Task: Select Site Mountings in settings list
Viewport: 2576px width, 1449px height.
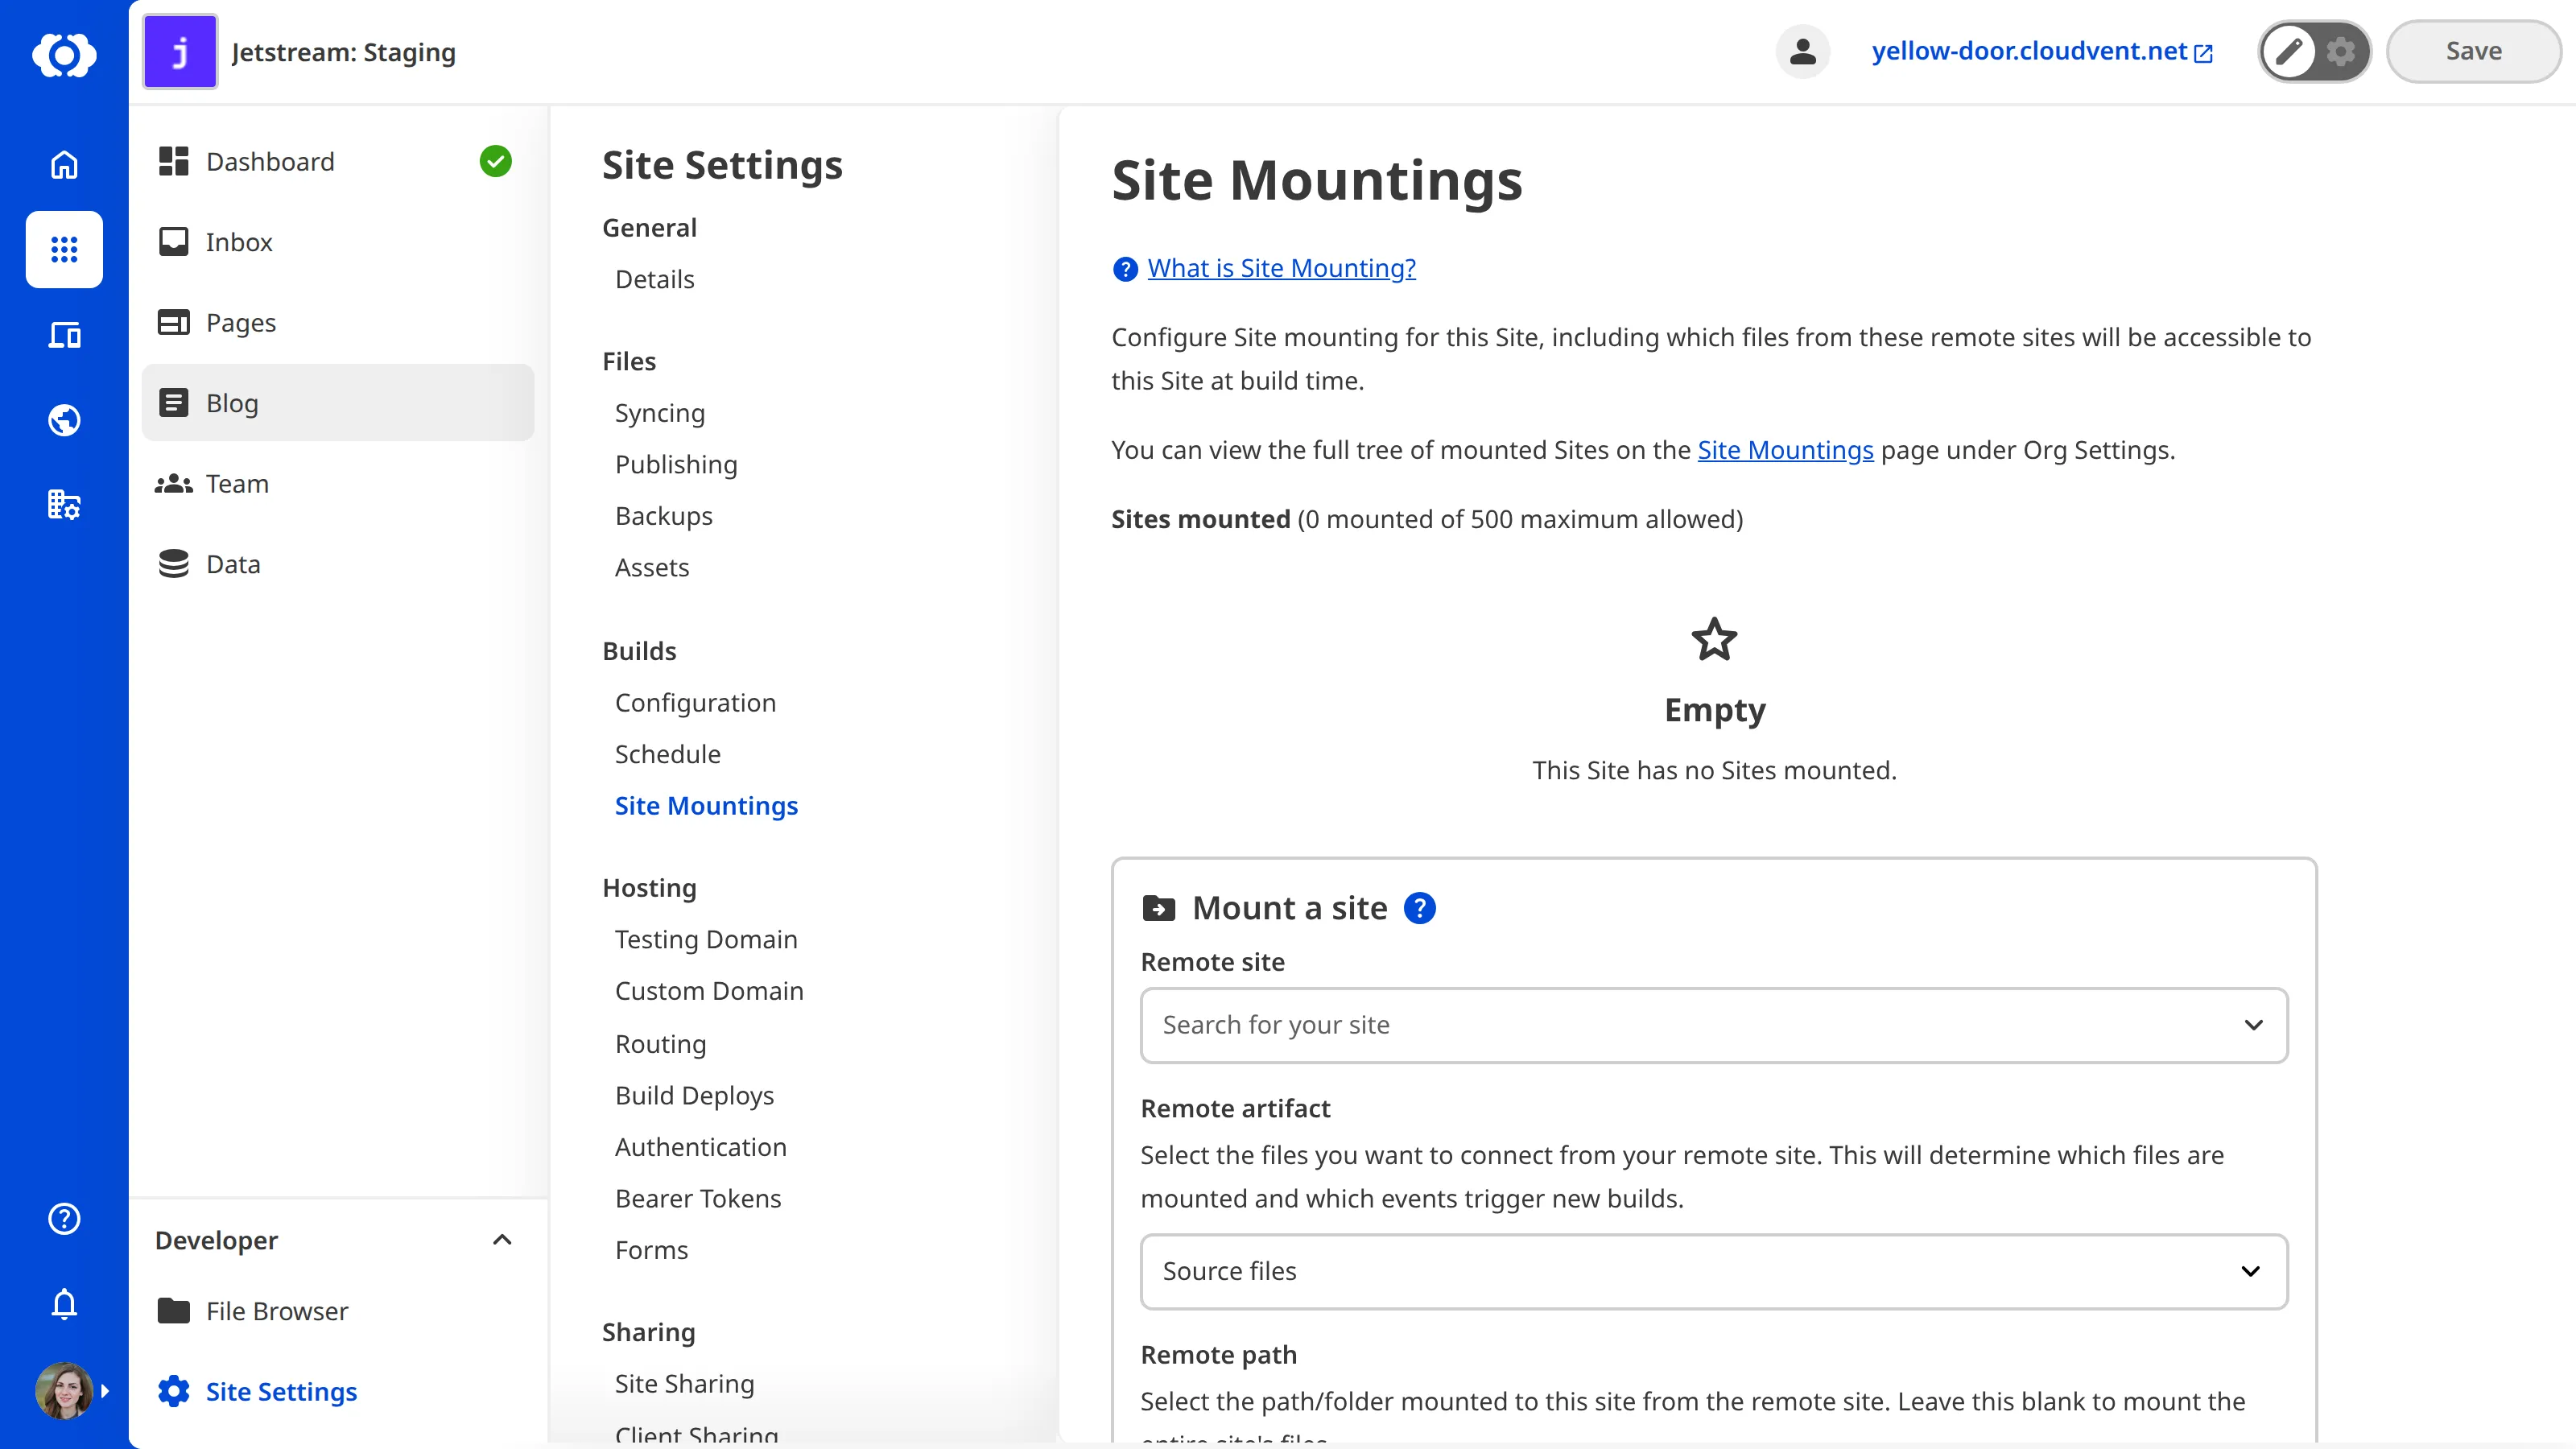Action: coord(706,806)
